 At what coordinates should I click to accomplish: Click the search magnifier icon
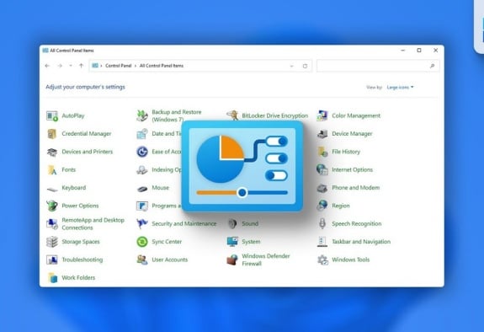[x=432, y=66]
